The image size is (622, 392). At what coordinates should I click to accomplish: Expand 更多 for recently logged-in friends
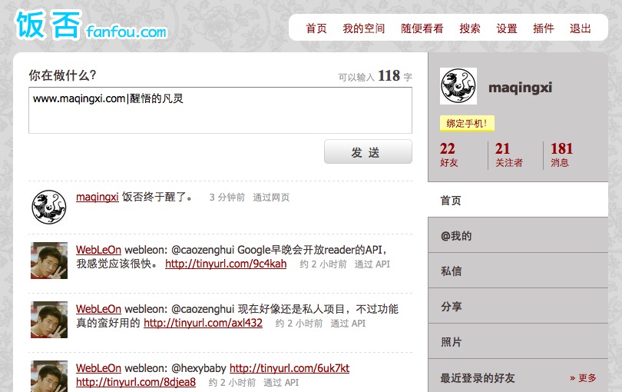point(583,377)
